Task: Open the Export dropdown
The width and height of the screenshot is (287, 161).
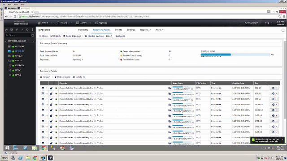Action: point(110,36)
